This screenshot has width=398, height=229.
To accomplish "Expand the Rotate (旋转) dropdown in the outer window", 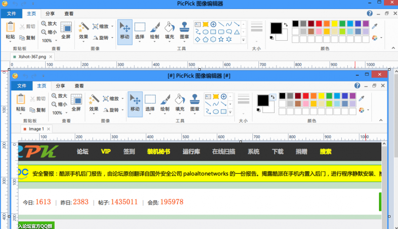I will coord(112,38).
